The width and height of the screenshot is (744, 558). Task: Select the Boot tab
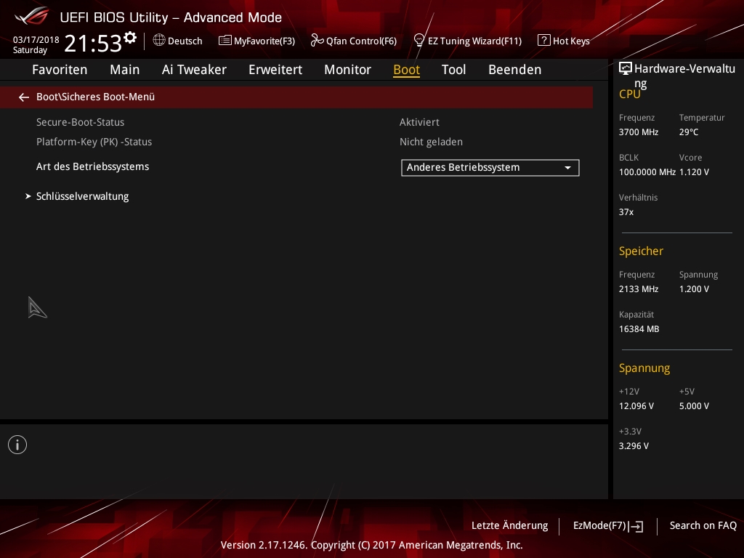pos(407,70)
